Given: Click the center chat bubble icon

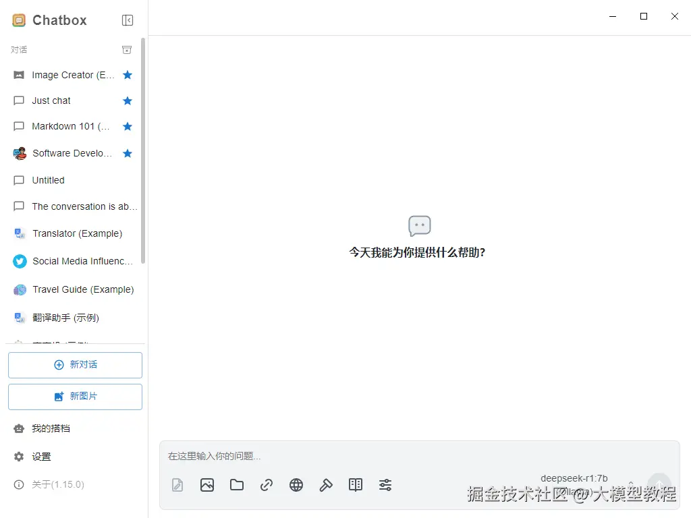Looking at the screenshot, I should pyautogui.click(x=420, y=226).
